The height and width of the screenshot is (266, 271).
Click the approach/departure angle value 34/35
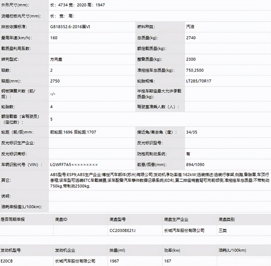(192, 132)
